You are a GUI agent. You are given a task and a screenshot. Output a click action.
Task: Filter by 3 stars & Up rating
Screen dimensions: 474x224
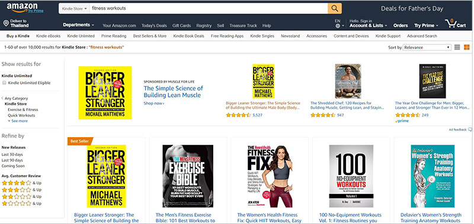click(21, 190)
